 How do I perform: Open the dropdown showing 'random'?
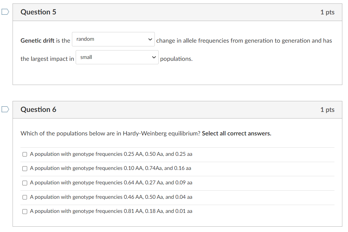113,39
